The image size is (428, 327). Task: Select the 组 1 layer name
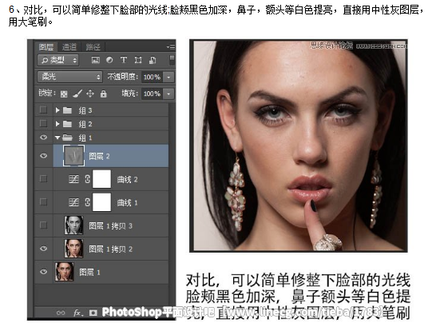pos(85,138)
